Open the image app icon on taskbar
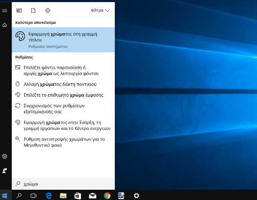 coord(121,196)
